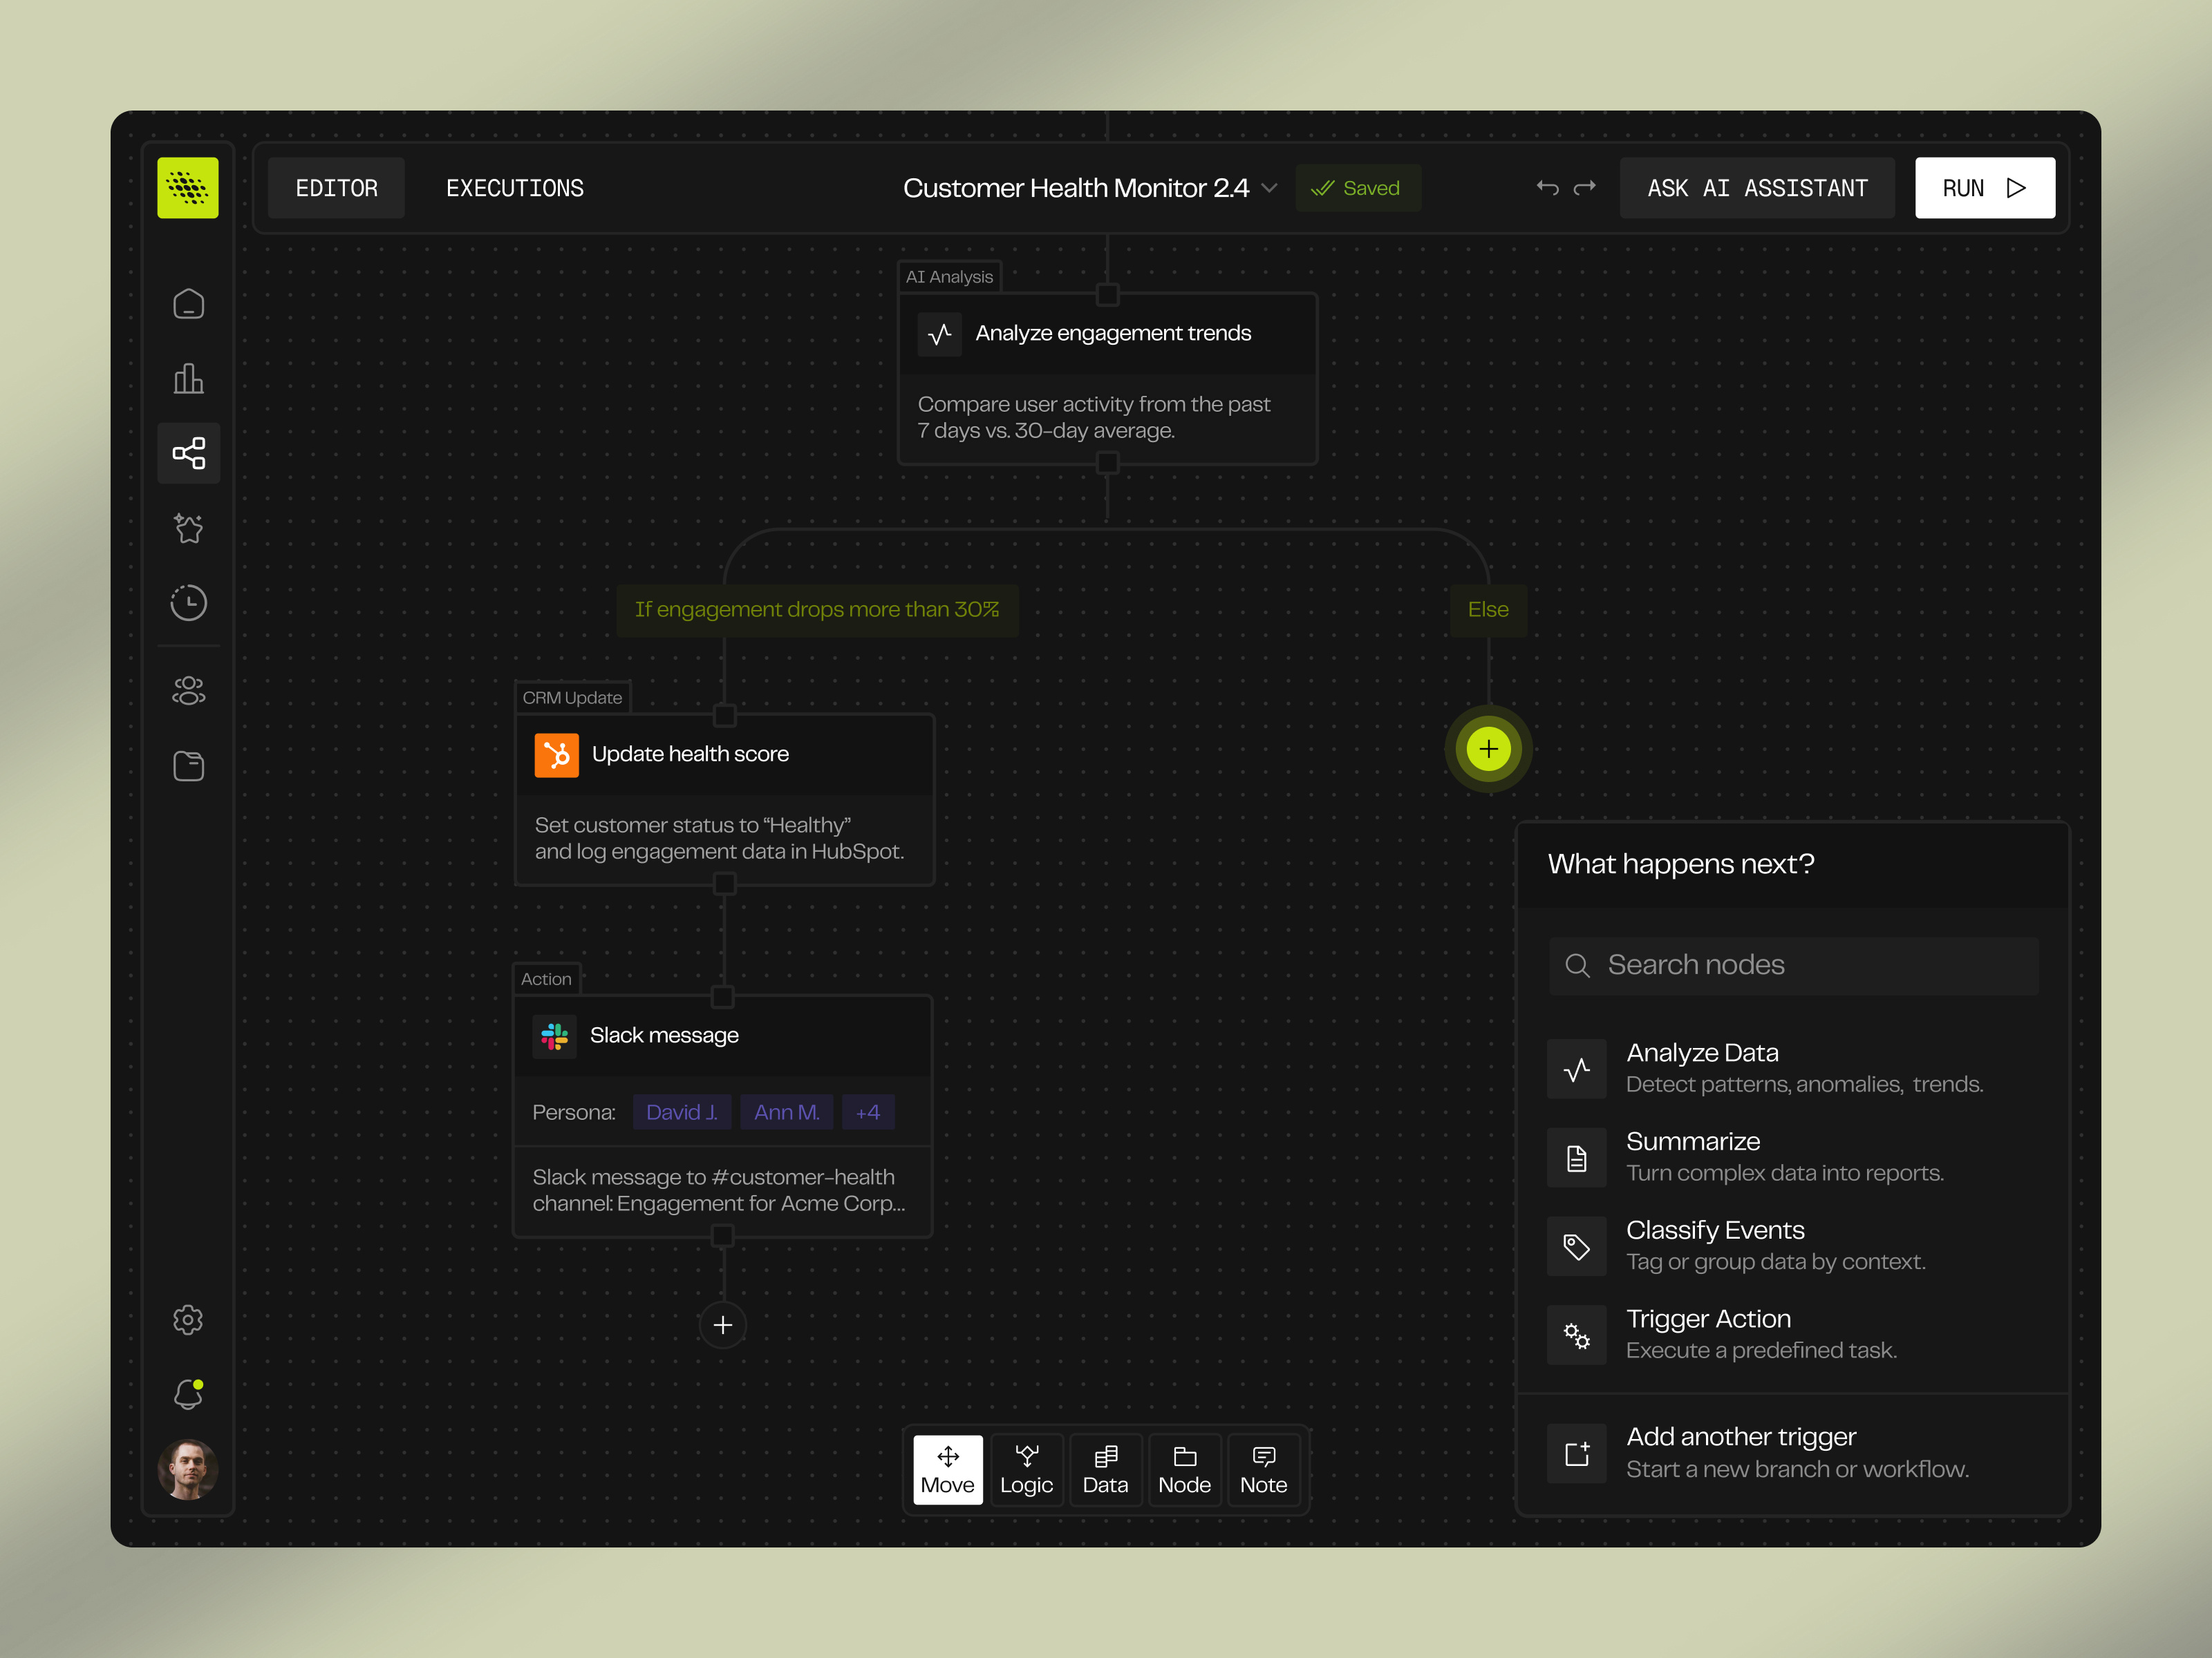Screen dimensions: 2212x1658
Task: Select the Workflows node icon in the sidebar
Action: pyautogui.click(x=188, y=452)
